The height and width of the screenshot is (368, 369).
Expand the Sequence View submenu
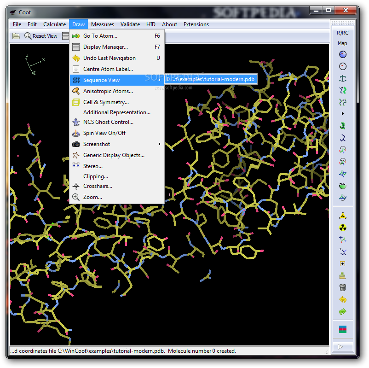(x=117, y=80)
